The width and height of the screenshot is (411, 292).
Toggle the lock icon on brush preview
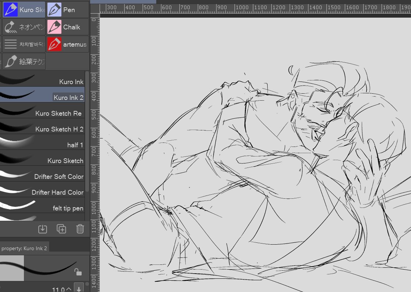78,272
